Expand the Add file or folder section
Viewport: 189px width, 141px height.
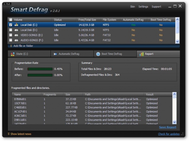click(21, 46)
